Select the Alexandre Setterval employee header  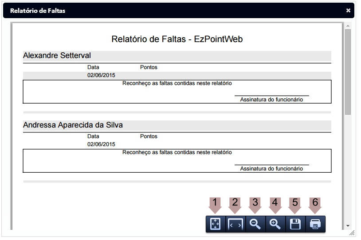point(57,56)
